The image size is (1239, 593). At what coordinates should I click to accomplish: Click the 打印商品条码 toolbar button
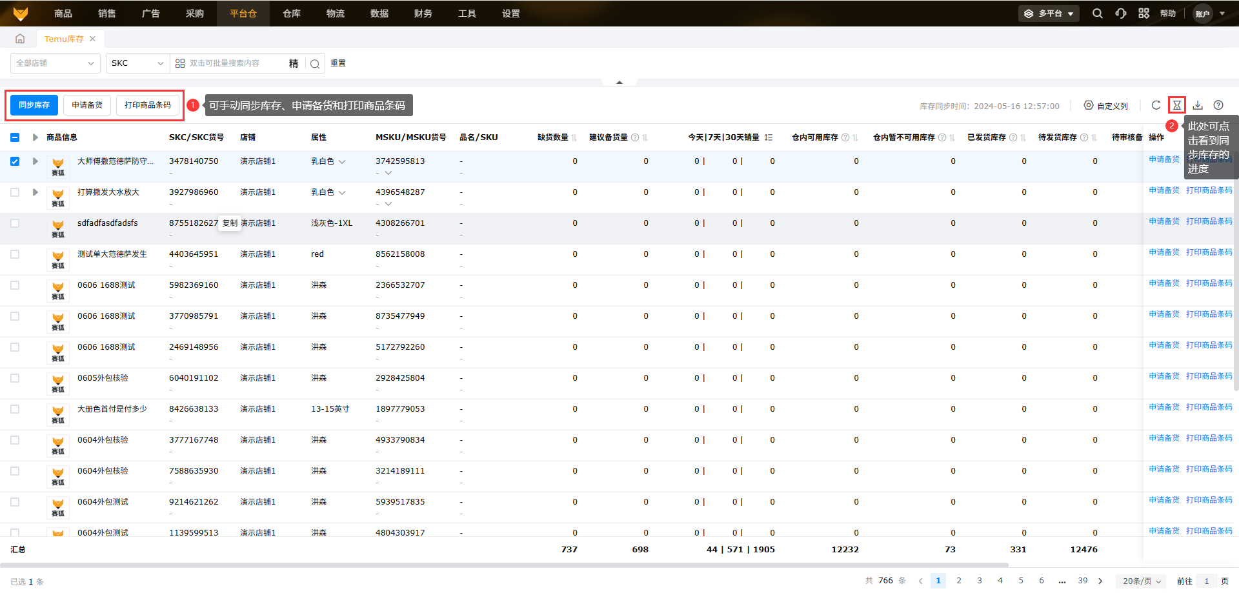(148, 105)
